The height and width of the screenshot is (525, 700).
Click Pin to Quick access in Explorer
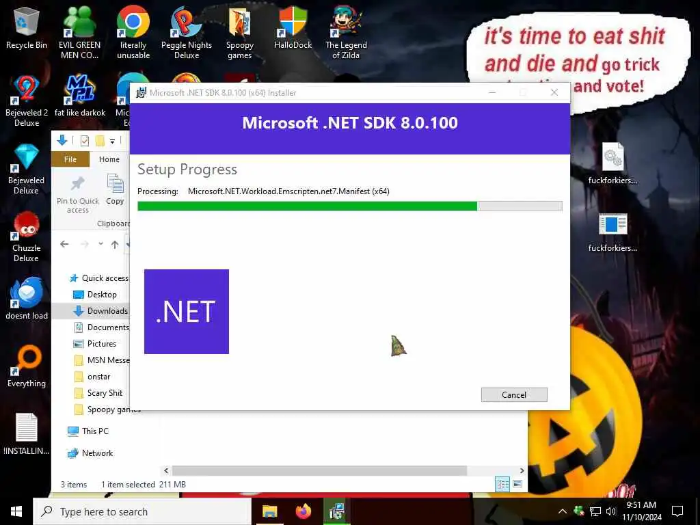pos(78,194)
